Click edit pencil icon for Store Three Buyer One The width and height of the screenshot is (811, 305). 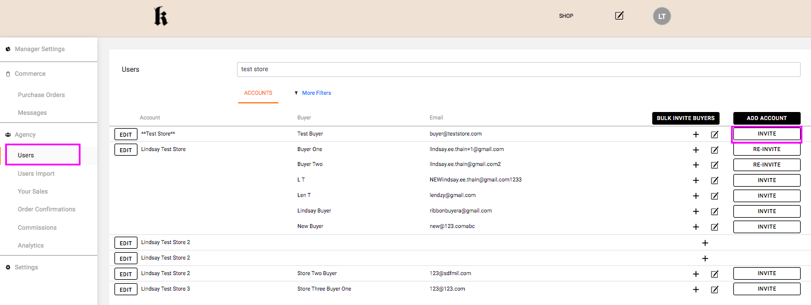pyautogui.click(x=714, y=289)
